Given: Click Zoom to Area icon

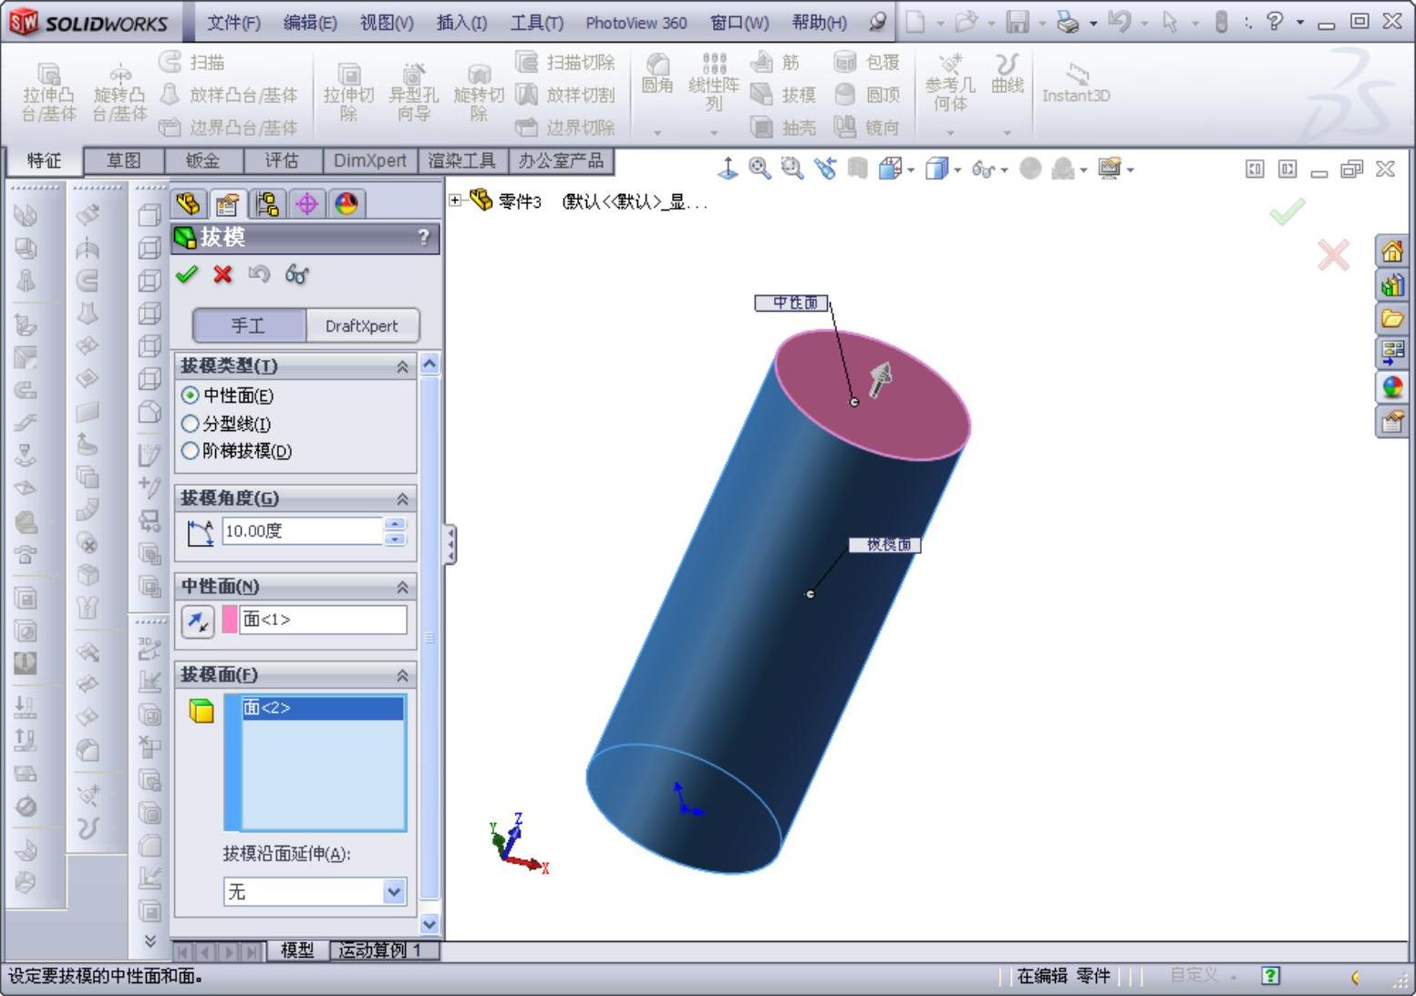Looking at the screenshot, I should coord(792,168).
